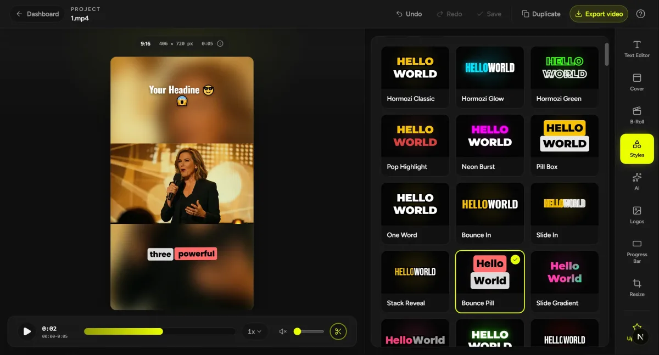The image size is (659, 355).
Task: Open the info icon beside the duration
Action: pyautogui.click(x=220, y=43)
